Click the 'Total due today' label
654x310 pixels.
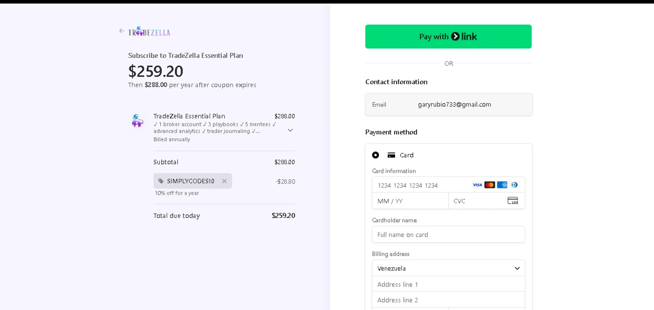pyautogui.click(x=177, y=216)
